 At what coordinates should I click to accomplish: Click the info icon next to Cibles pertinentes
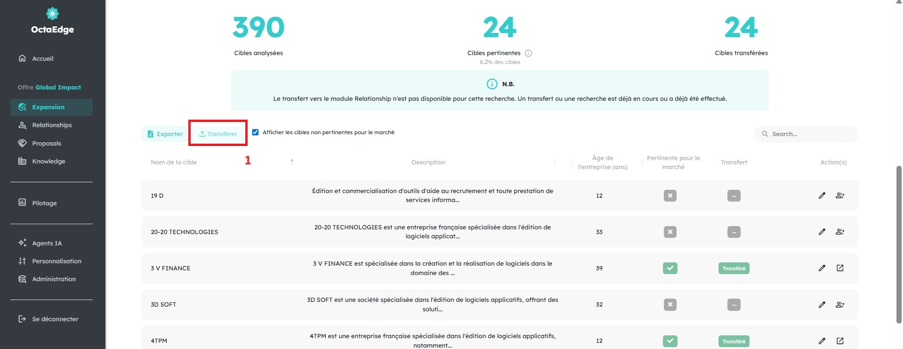point(528,53)
